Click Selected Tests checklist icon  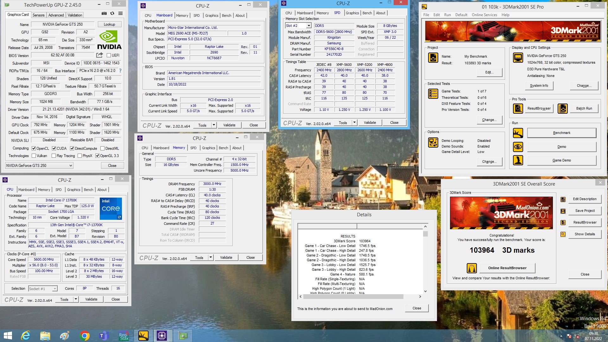pos(433,94)
